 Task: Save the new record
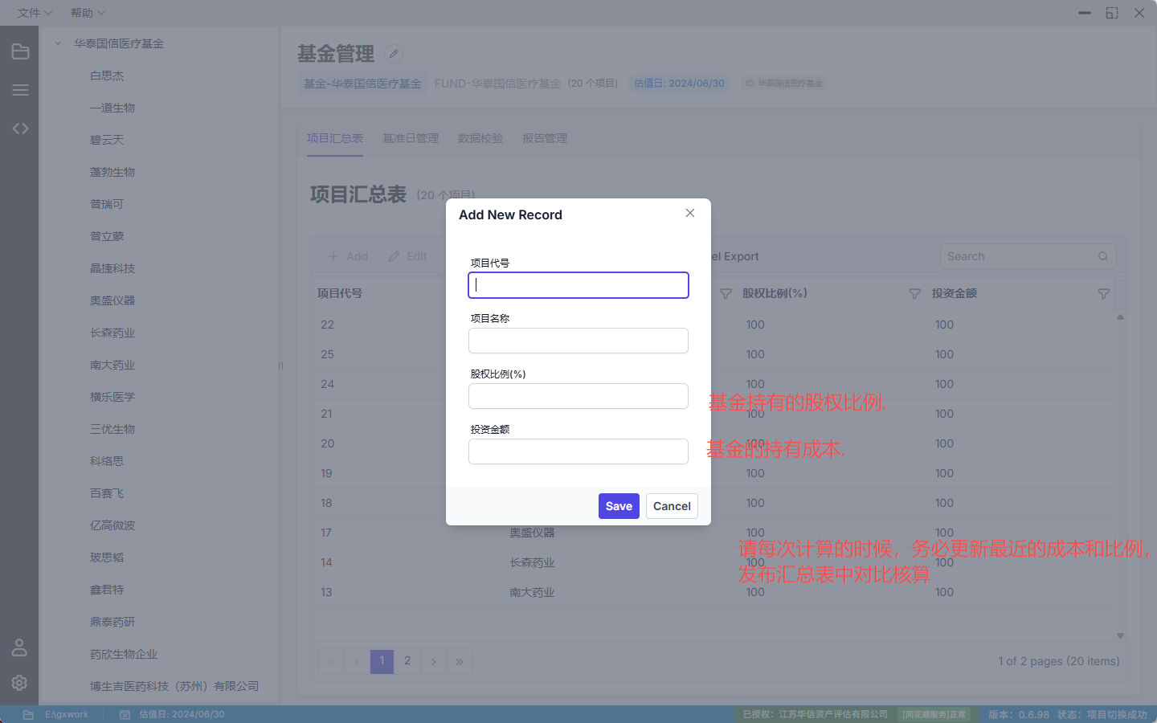pos(619,506)
